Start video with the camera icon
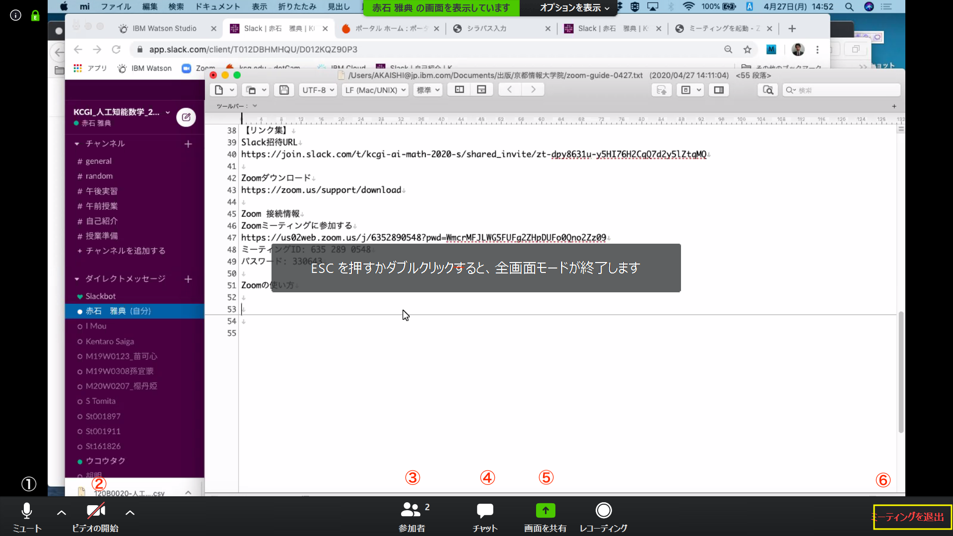Viewport: 953px width, 536px height. click(x=95, y=517)
